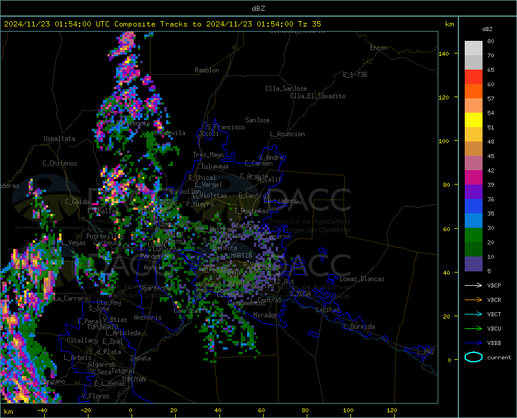Viewport: 517px width, 418px height.
Task: Click the 'dBZ' label above color scale
Action: tap(487, 29)
